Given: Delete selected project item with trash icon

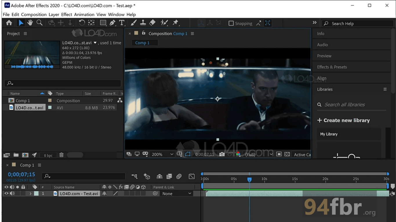Looking at the screenshot, I should click(x=61, y=155).
